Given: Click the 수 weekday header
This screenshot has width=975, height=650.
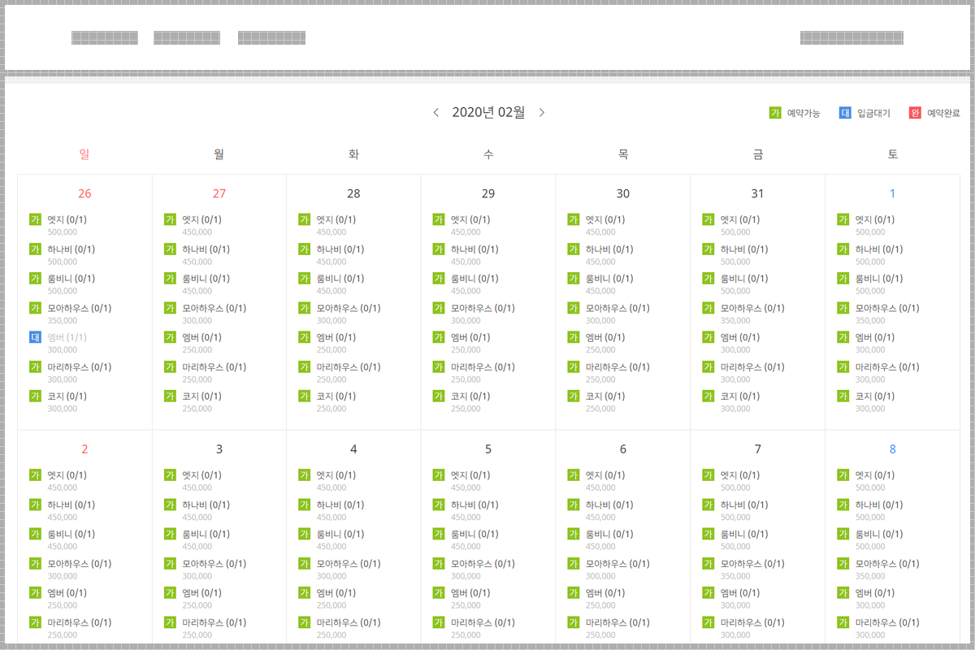Looking at the screenshot, I should (x=488, y=154).
